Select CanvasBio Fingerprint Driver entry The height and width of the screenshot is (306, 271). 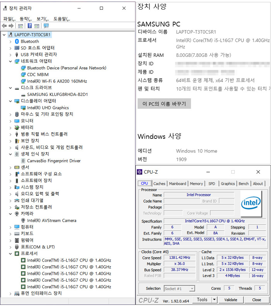tap(54, 161)
